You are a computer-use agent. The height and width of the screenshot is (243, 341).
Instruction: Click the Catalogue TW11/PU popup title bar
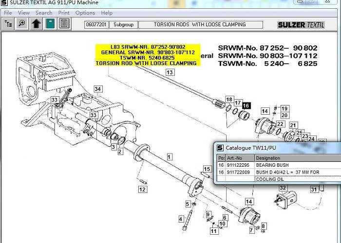(278, 148)
